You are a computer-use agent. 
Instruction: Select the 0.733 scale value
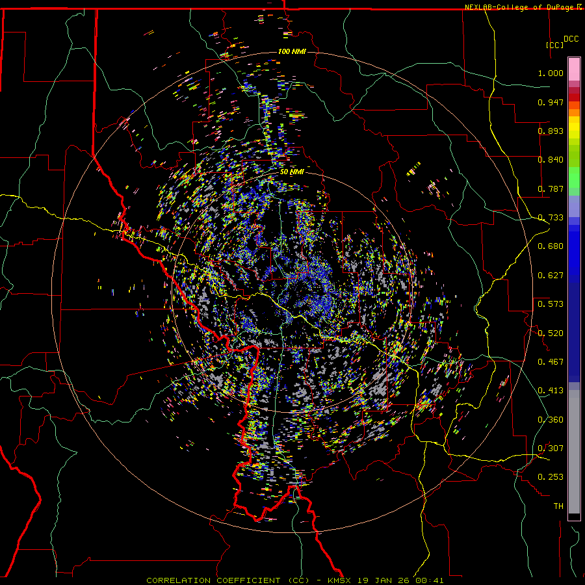pos(551,218)
